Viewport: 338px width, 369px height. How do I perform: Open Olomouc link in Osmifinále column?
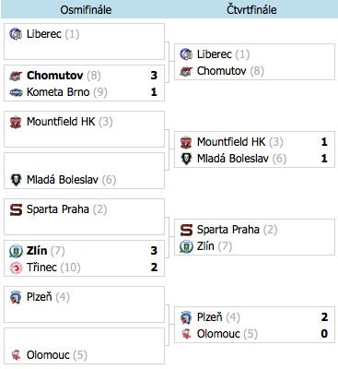click(x=48, y=355)
